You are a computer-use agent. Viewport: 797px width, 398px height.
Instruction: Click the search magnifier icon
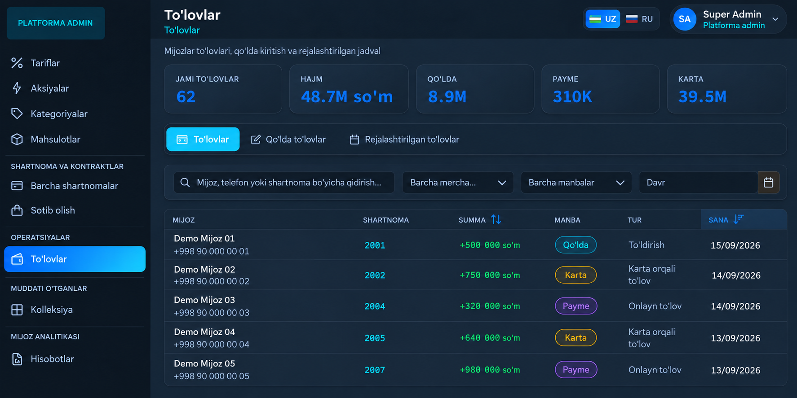[x=185, y=183]
